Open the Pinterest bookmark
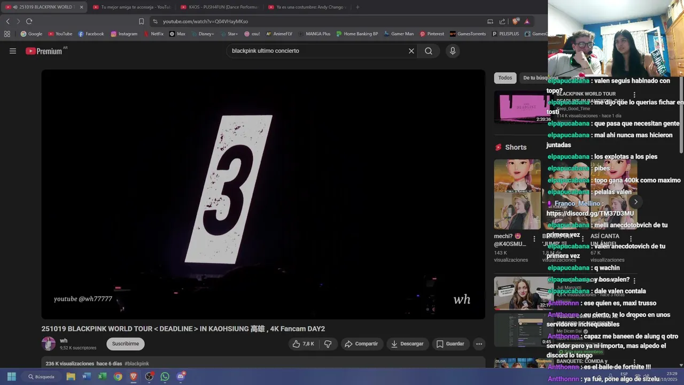 432,34
